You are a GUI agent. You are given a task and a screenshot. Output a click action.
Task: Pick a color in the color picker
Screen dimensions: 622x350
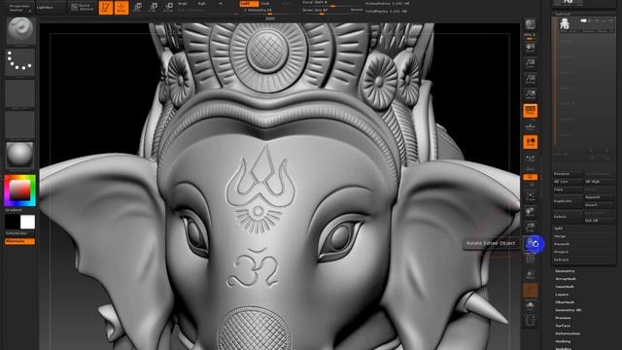19,191
